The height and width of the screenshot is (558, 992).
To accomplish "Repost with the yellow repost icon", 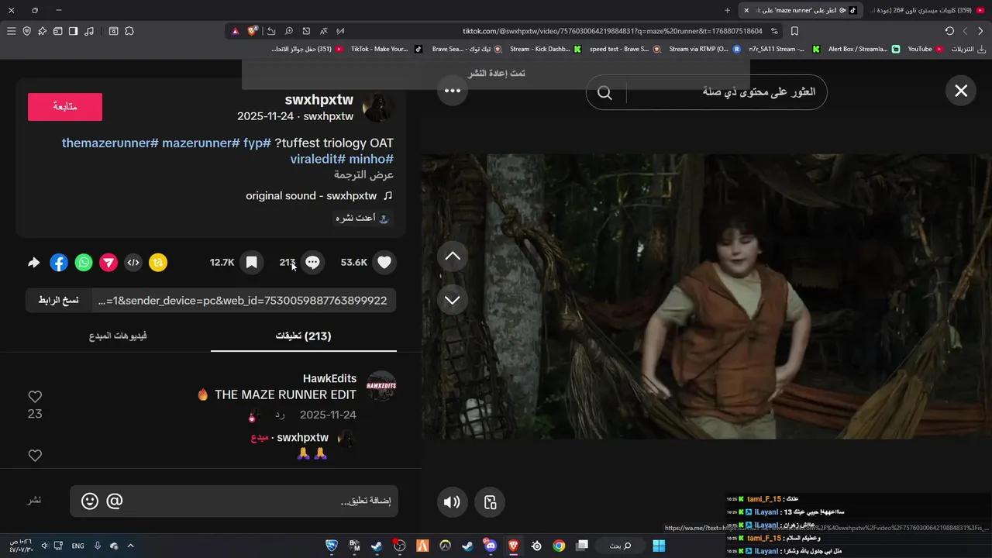I will (x=158, y=263).
